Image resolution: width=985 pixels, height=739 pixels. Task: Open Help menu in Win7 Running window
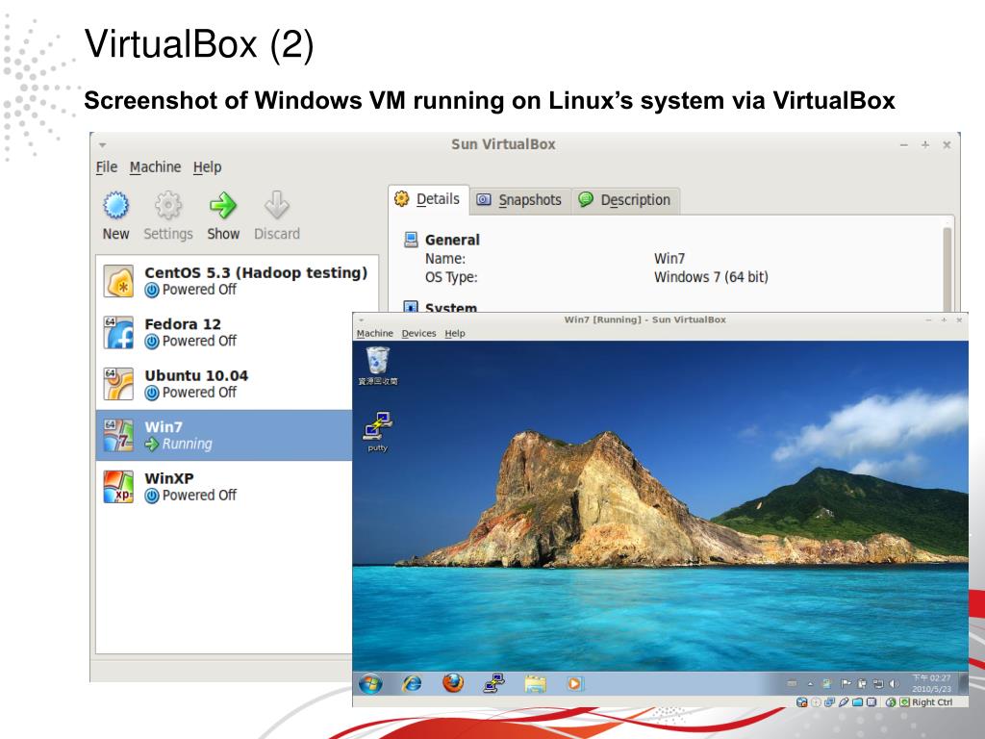[x=455, y=334]
